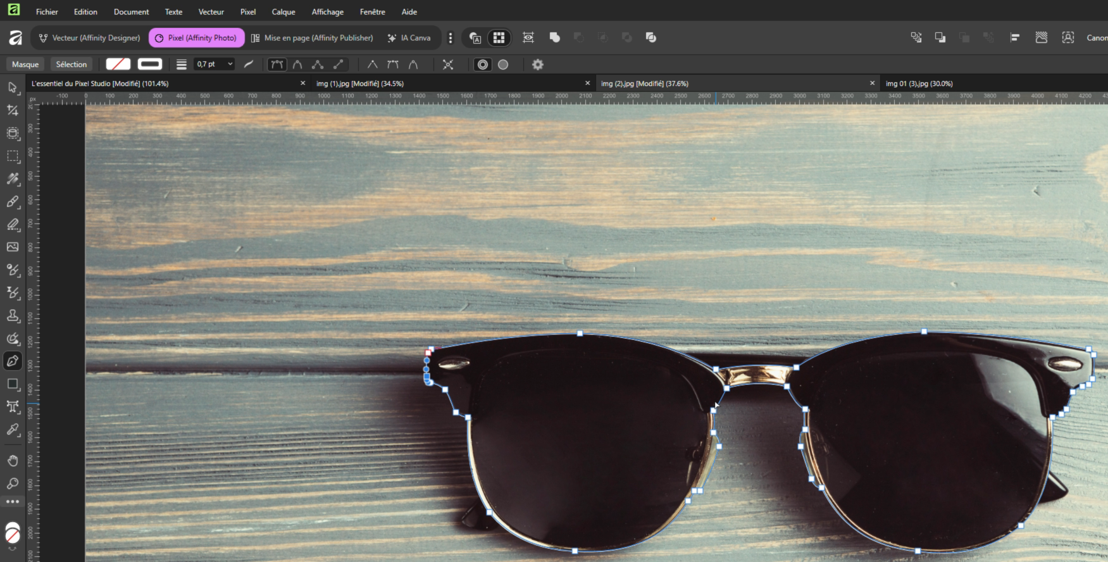Pick the rectangular marquee selection tool
Screen dimensions: 1108x562
tap(13, 156)
